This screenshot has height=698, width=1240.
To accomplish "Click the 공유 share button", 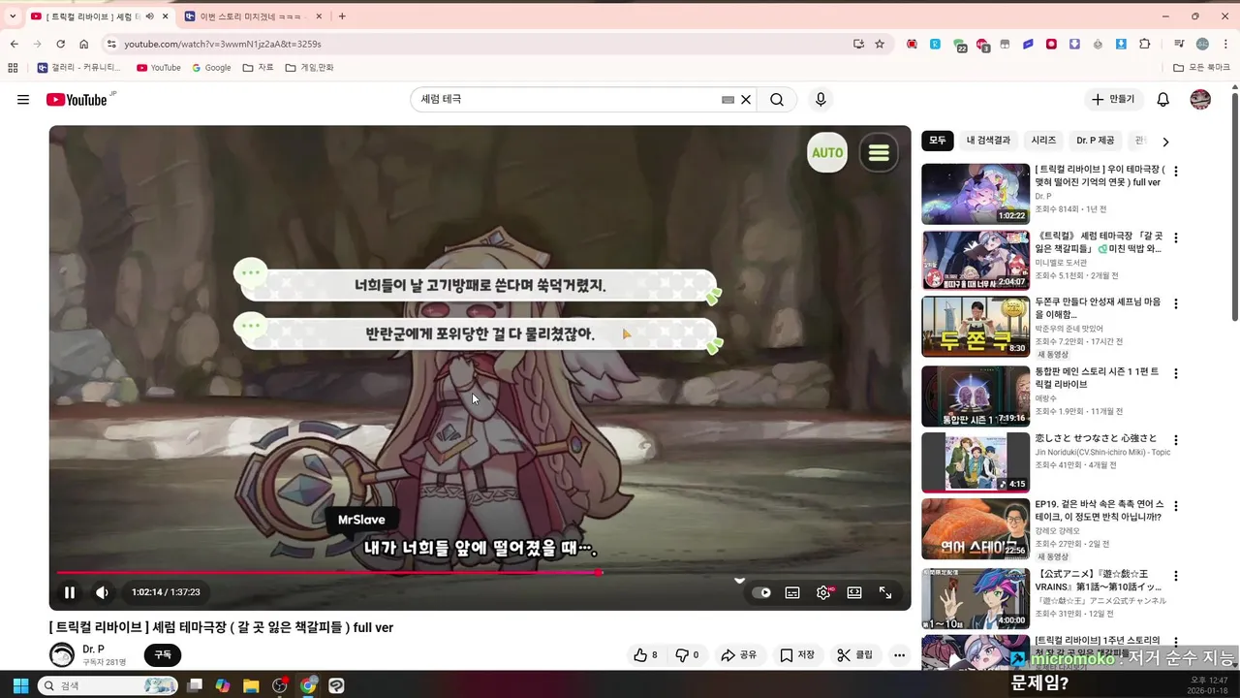I will [x=738, y=655].
